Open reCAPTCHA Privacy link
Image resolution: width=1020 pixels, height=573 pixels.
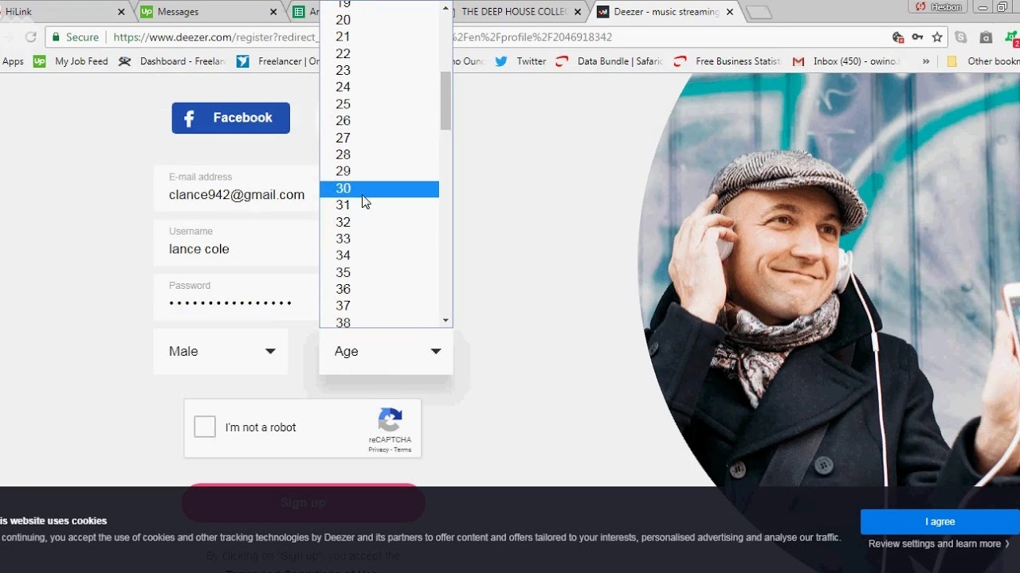(x=379, y=450)
